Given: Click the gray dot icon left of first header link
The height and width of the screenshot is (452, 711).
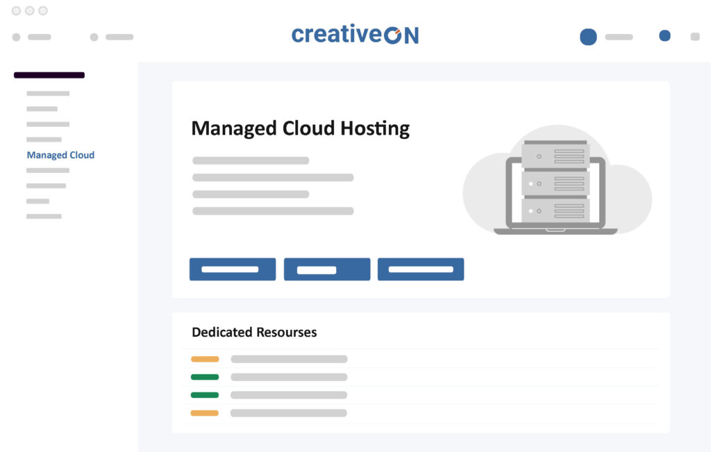Looking at the screenshot, I should click(x=16, y=36).
